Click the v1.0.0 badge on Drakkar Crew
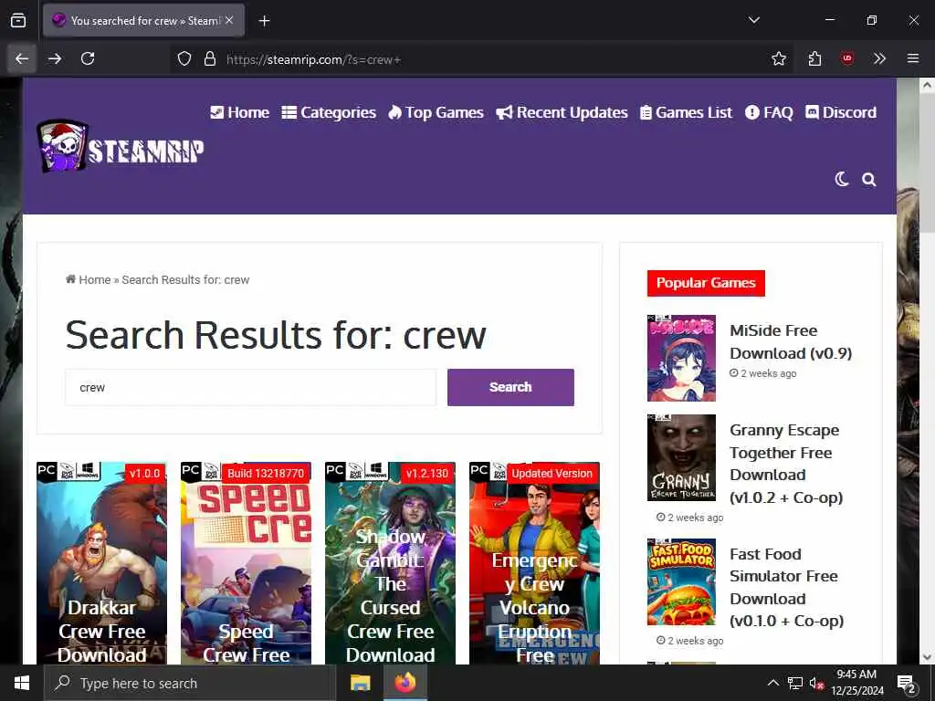 145,474
